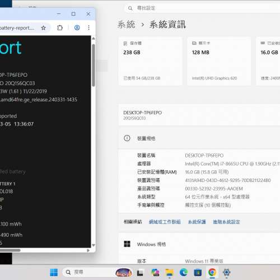Open Chrome extensions puzzle icon
Viewport: 280px width, 280px height.
click(60, 28)
